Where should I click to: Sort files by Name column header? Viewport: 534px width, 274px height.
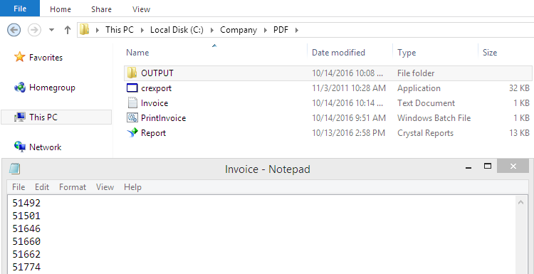click(x=137, y=53)
